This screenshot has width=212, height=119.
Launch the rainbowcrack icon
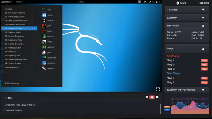click(x=44, y=58)
